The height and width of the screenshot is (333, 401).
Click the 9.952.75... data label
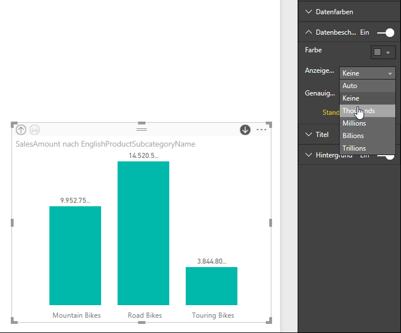pos(75,201)
